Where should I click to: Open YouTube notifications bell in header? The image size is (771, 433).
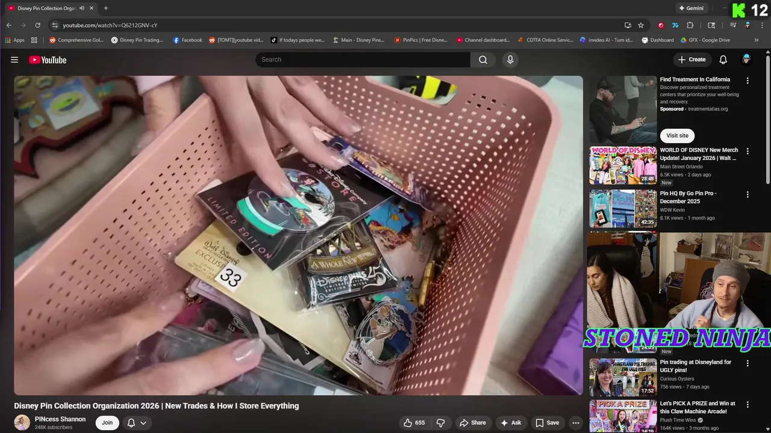coord(723,60)
